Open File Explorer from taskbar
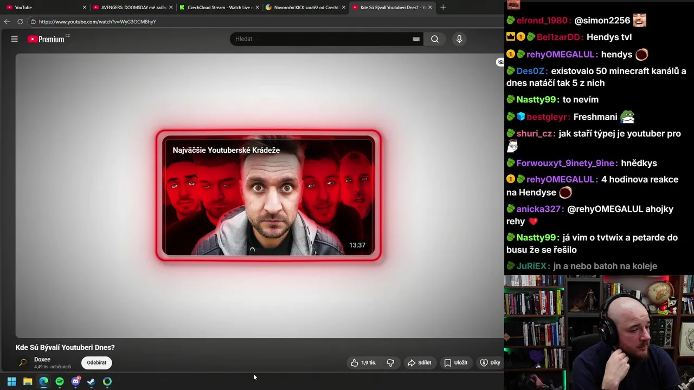This screenshot has width=694, height=390. [x=28, y=382]
